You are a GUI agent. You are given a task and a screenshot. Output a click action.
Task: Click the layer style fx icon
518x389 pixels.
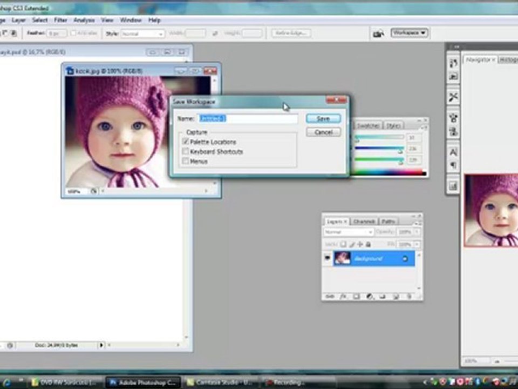click(x=343, y=297)
